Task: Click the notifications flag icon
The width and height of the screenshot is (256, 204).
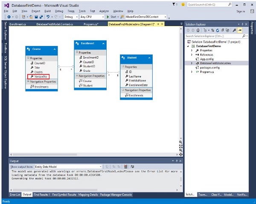Action: click(x=175, y=4)
